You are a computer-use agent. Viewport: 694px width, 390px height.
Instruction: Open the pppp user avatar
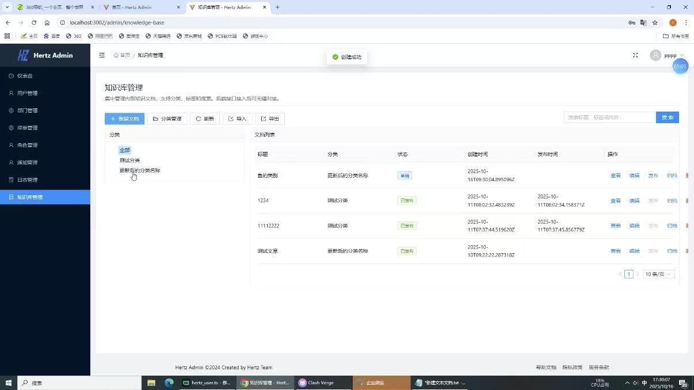pyautogui.click(x=655, y=55)
